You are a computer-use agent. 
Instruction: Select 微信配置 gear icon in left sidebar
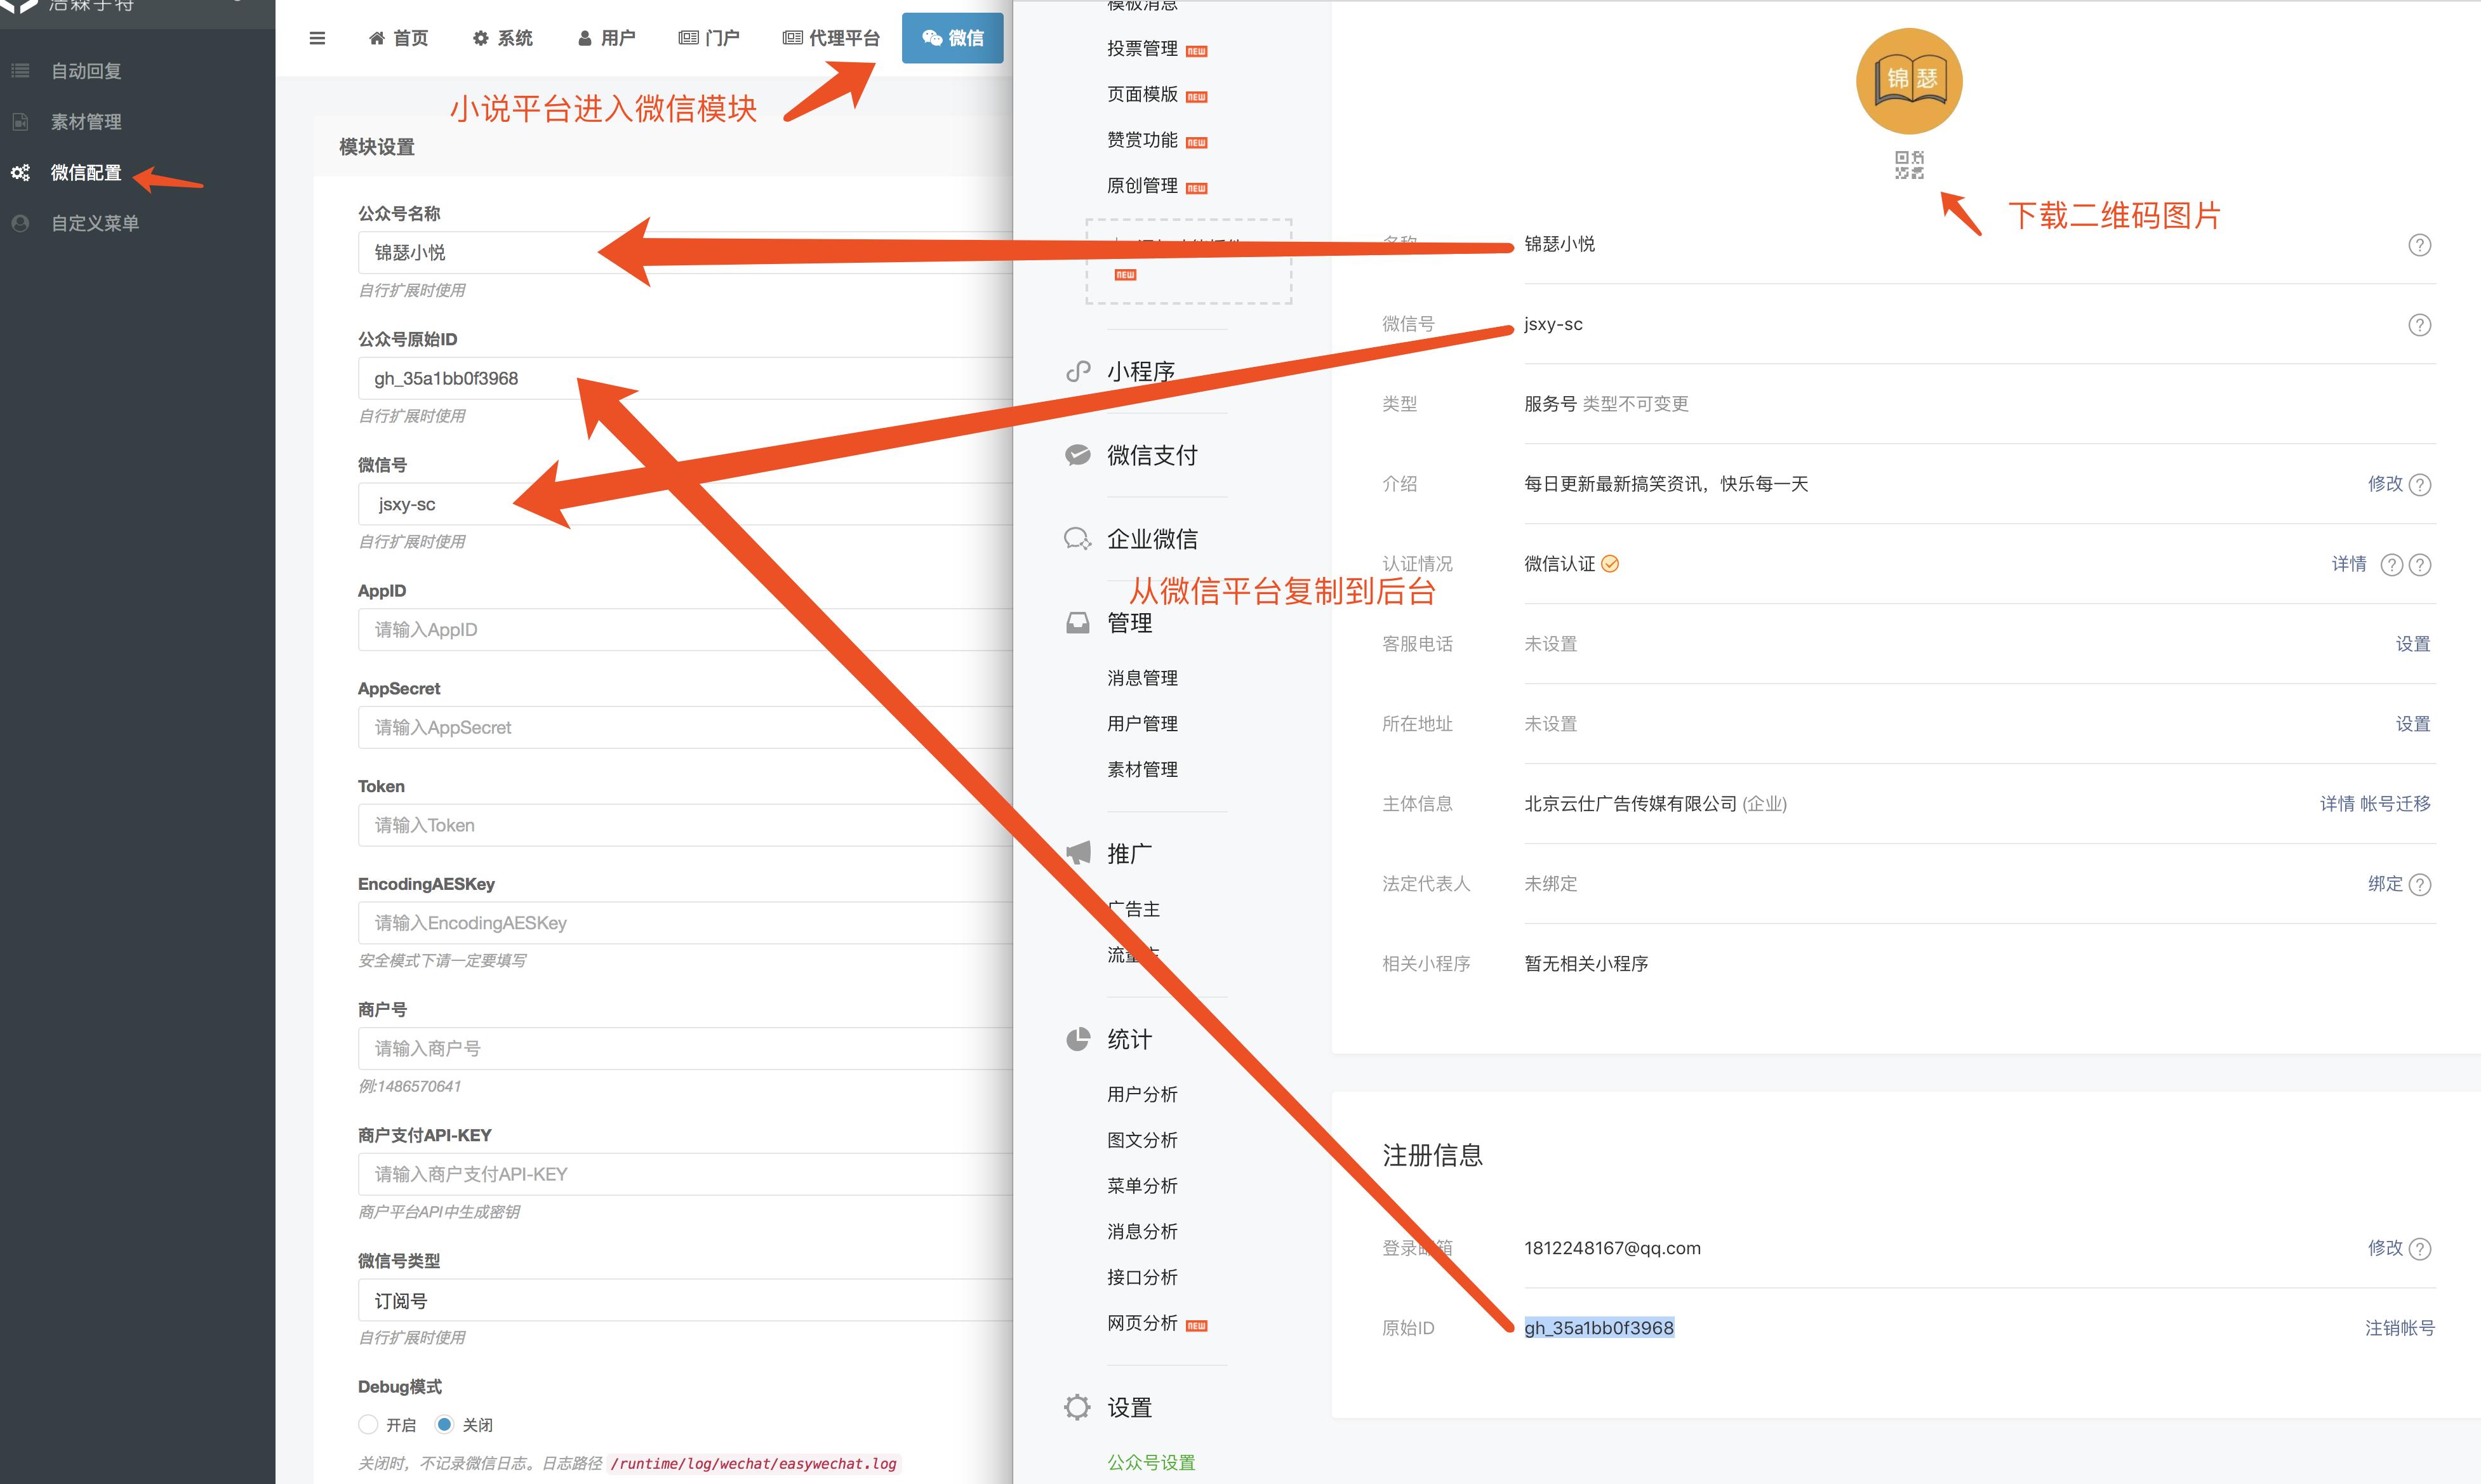[20, 172]
